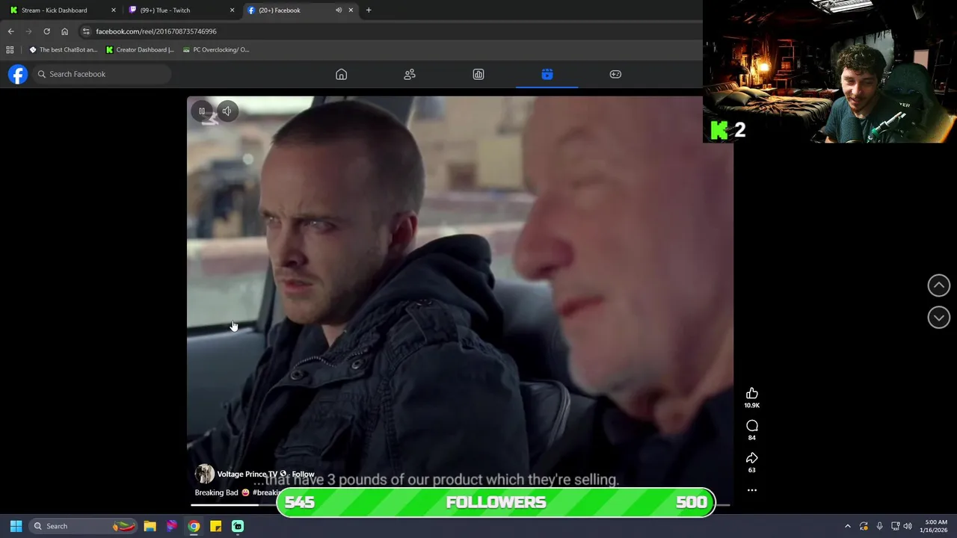957x538 pixels.
Task: Open Facebook Home tab
Action: 341,74
